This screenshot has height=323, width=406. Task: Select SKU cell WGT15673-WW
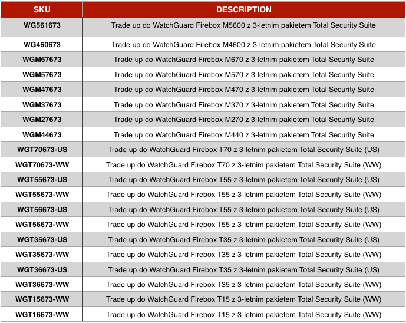tap(42, 299)
